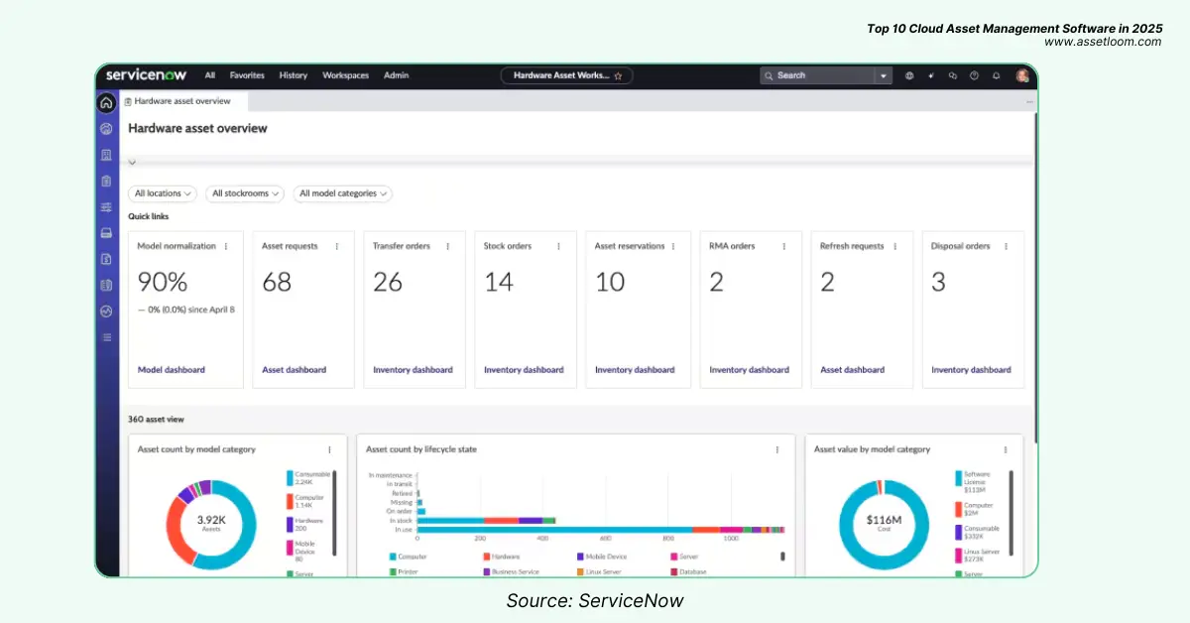Open the All model categories dropdown

click(342, 193)
